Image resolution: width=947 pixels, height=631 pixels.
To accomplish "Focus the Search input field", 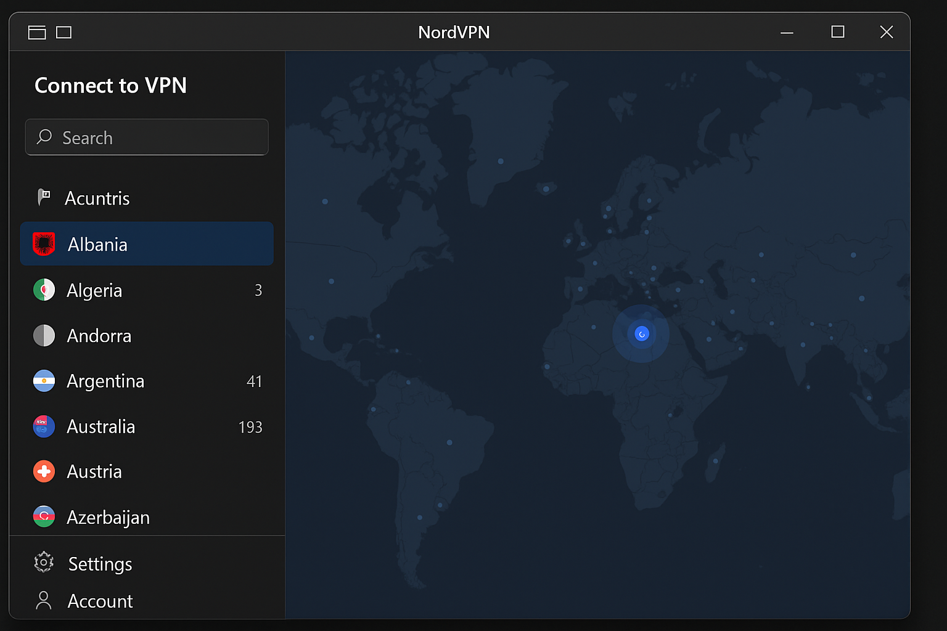I will pos(147,137).
